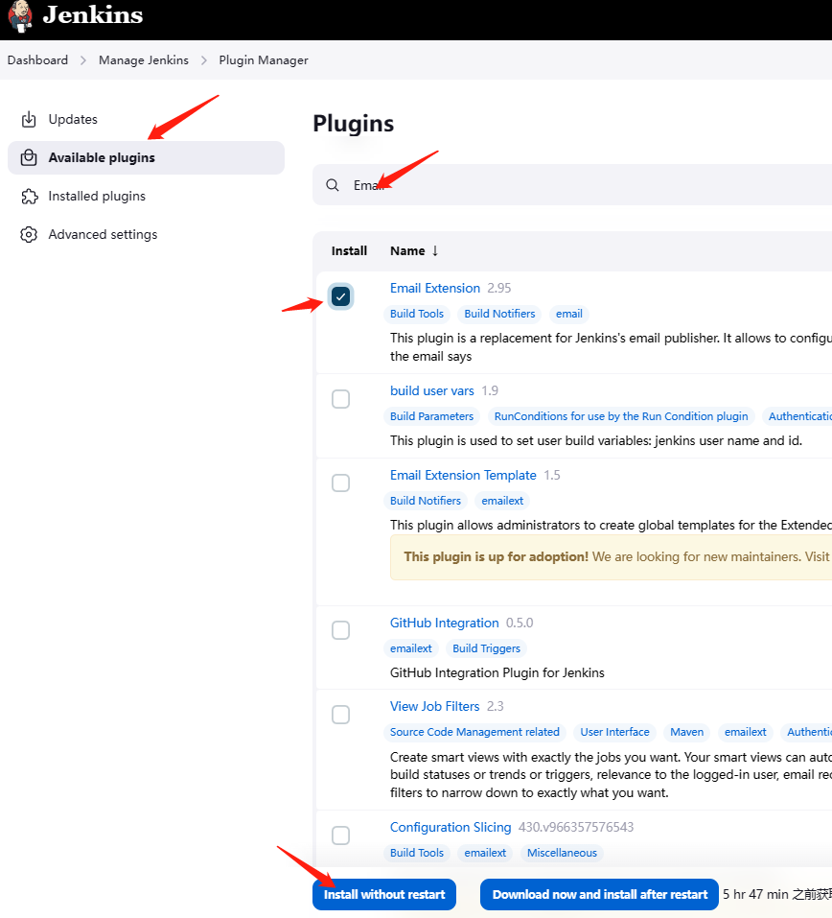Click the RunConditions for Run Condition plugin tag
The height and width of the screenshot is (918, 832).
[621, 416]
